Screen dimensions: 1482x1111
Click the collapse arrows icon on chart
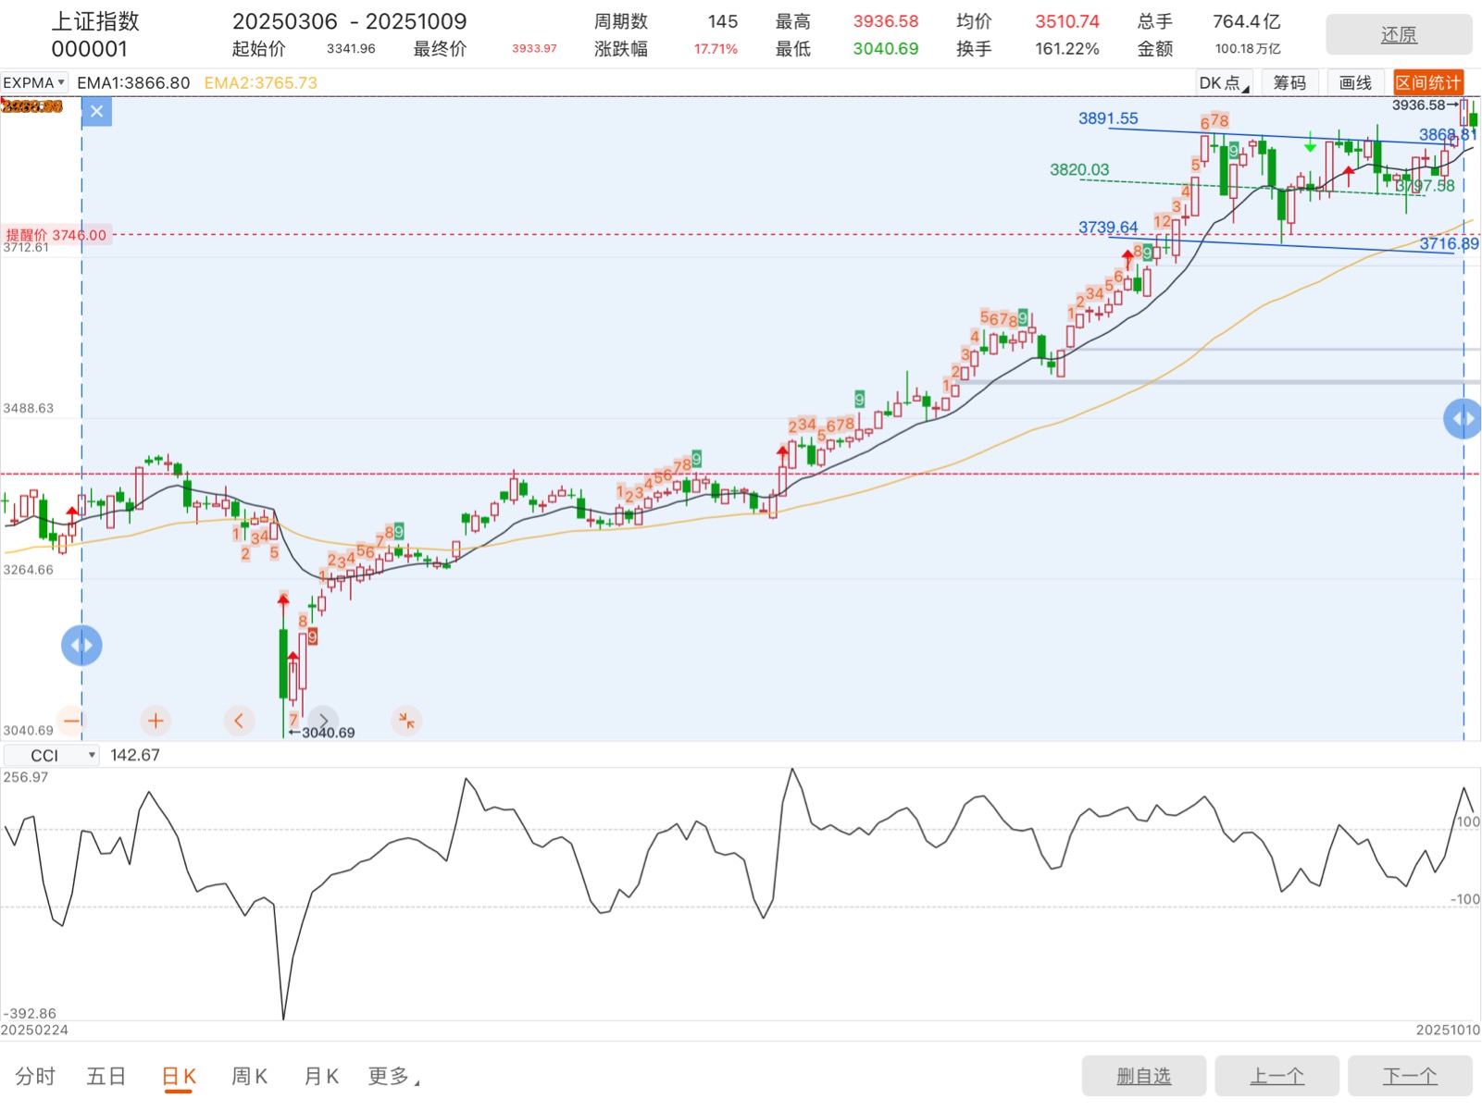click(x=406, y=721)
